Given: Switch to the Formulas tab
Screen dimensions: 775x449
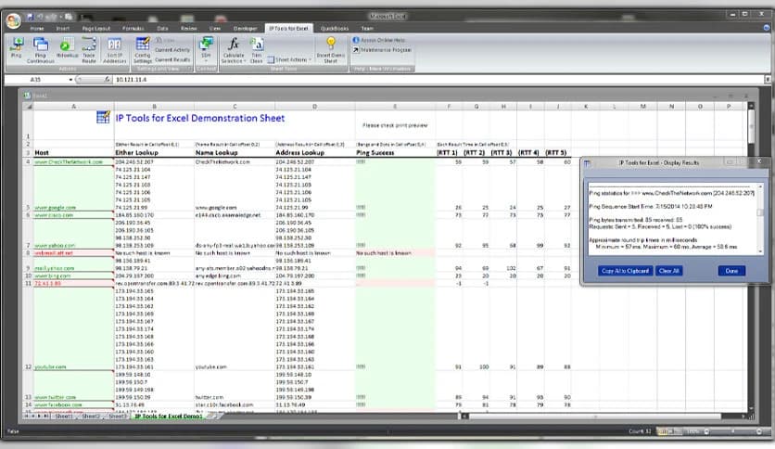Looking at the screenshot, I should tap(133, 29).
